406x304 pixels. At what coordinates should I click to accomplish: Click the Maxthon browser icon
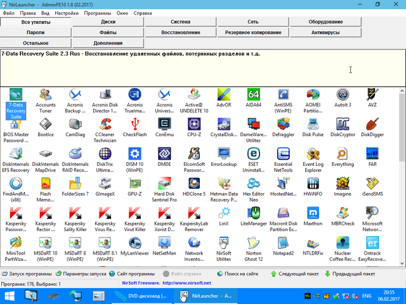313,213
